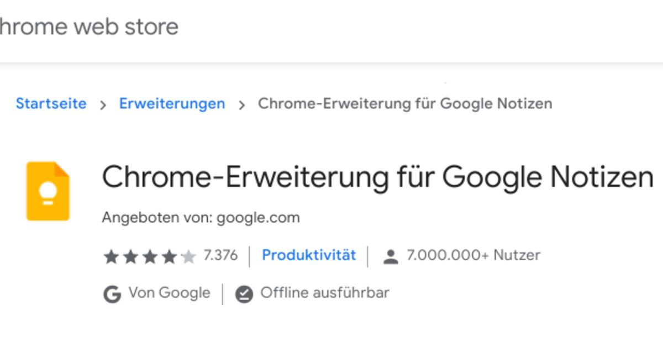
Task: Select the fourth rating star
Action: (x=169, y=255)
